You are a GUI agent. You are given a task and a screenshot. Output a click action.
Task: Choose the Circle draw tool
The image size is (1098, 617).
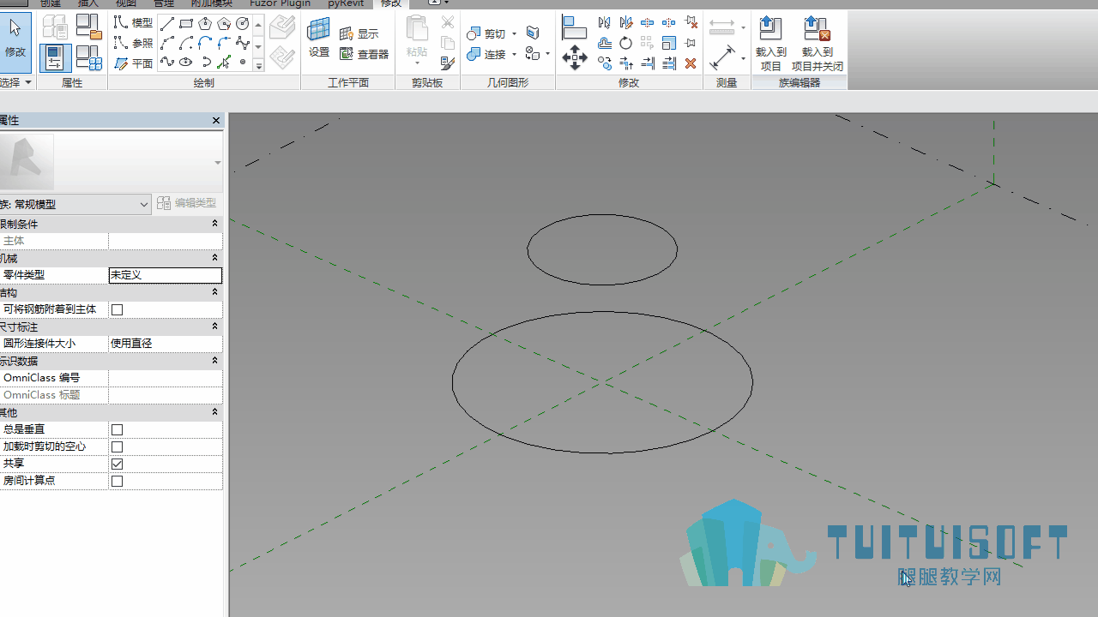[243, 24]
